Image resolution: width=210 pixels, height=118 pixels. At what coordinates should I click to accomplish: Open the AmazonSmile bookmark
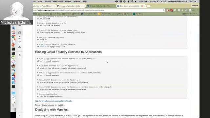(x=104, y=14)
